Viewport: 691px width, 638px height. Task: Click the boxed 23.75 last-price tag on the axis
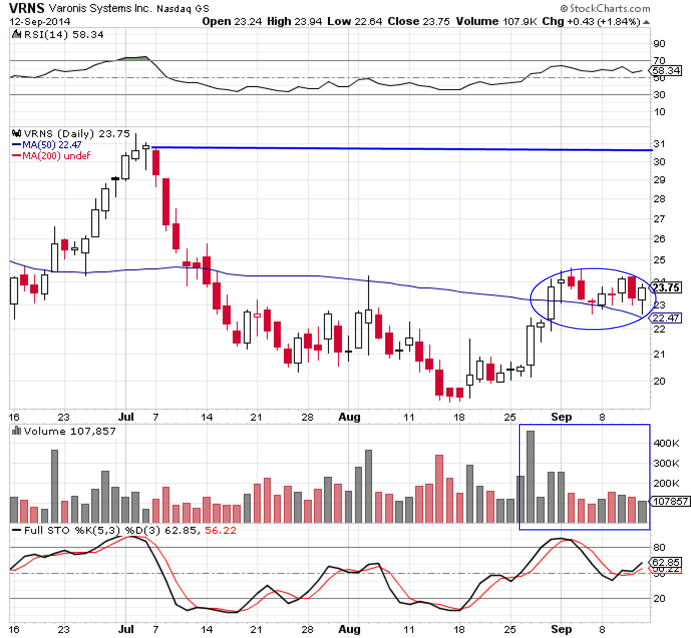click(666, 287)
